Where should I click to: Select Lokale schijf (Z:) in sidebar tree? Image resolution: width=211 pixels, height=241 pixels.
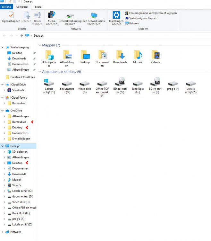[22, 225]
